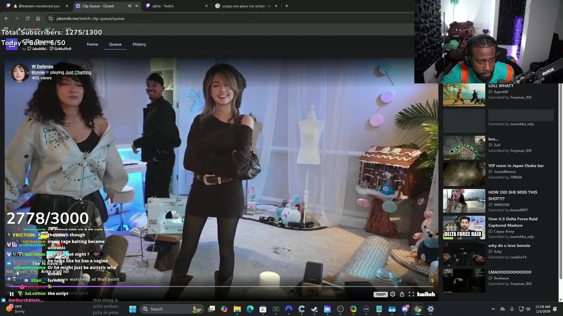Select the 'LOLL WHATT' queued clip thumbnail
The height and width of the screenshot is (316, 563).
pos(464,94)
